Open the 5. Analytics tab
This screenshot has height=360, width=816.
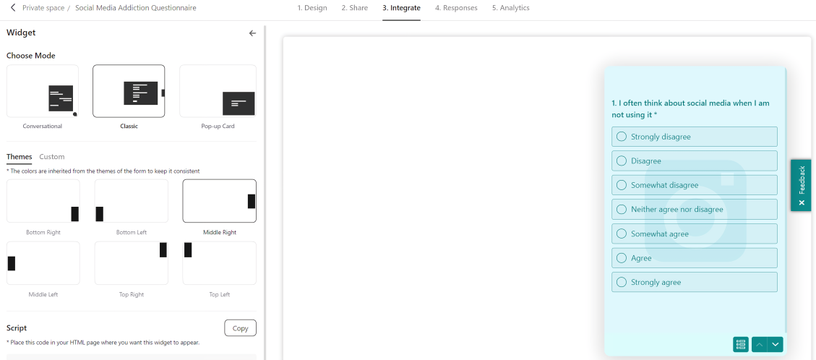[x=511, y=8]
